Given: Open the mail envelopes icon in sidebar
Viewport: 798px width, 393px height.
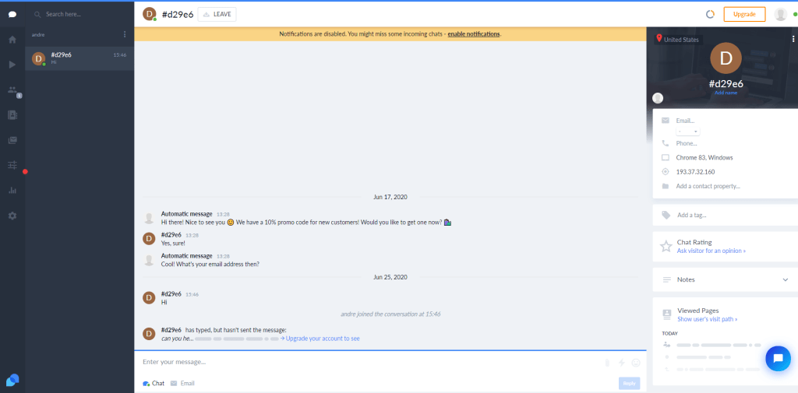Looking at the screenshot, I should click(12, 140).
